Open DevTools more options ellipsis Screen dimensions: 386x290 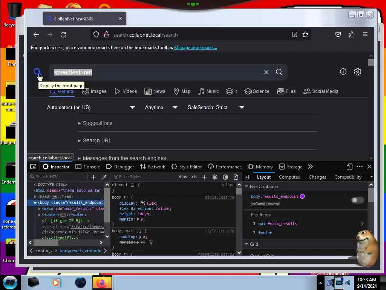pos(359,167)
